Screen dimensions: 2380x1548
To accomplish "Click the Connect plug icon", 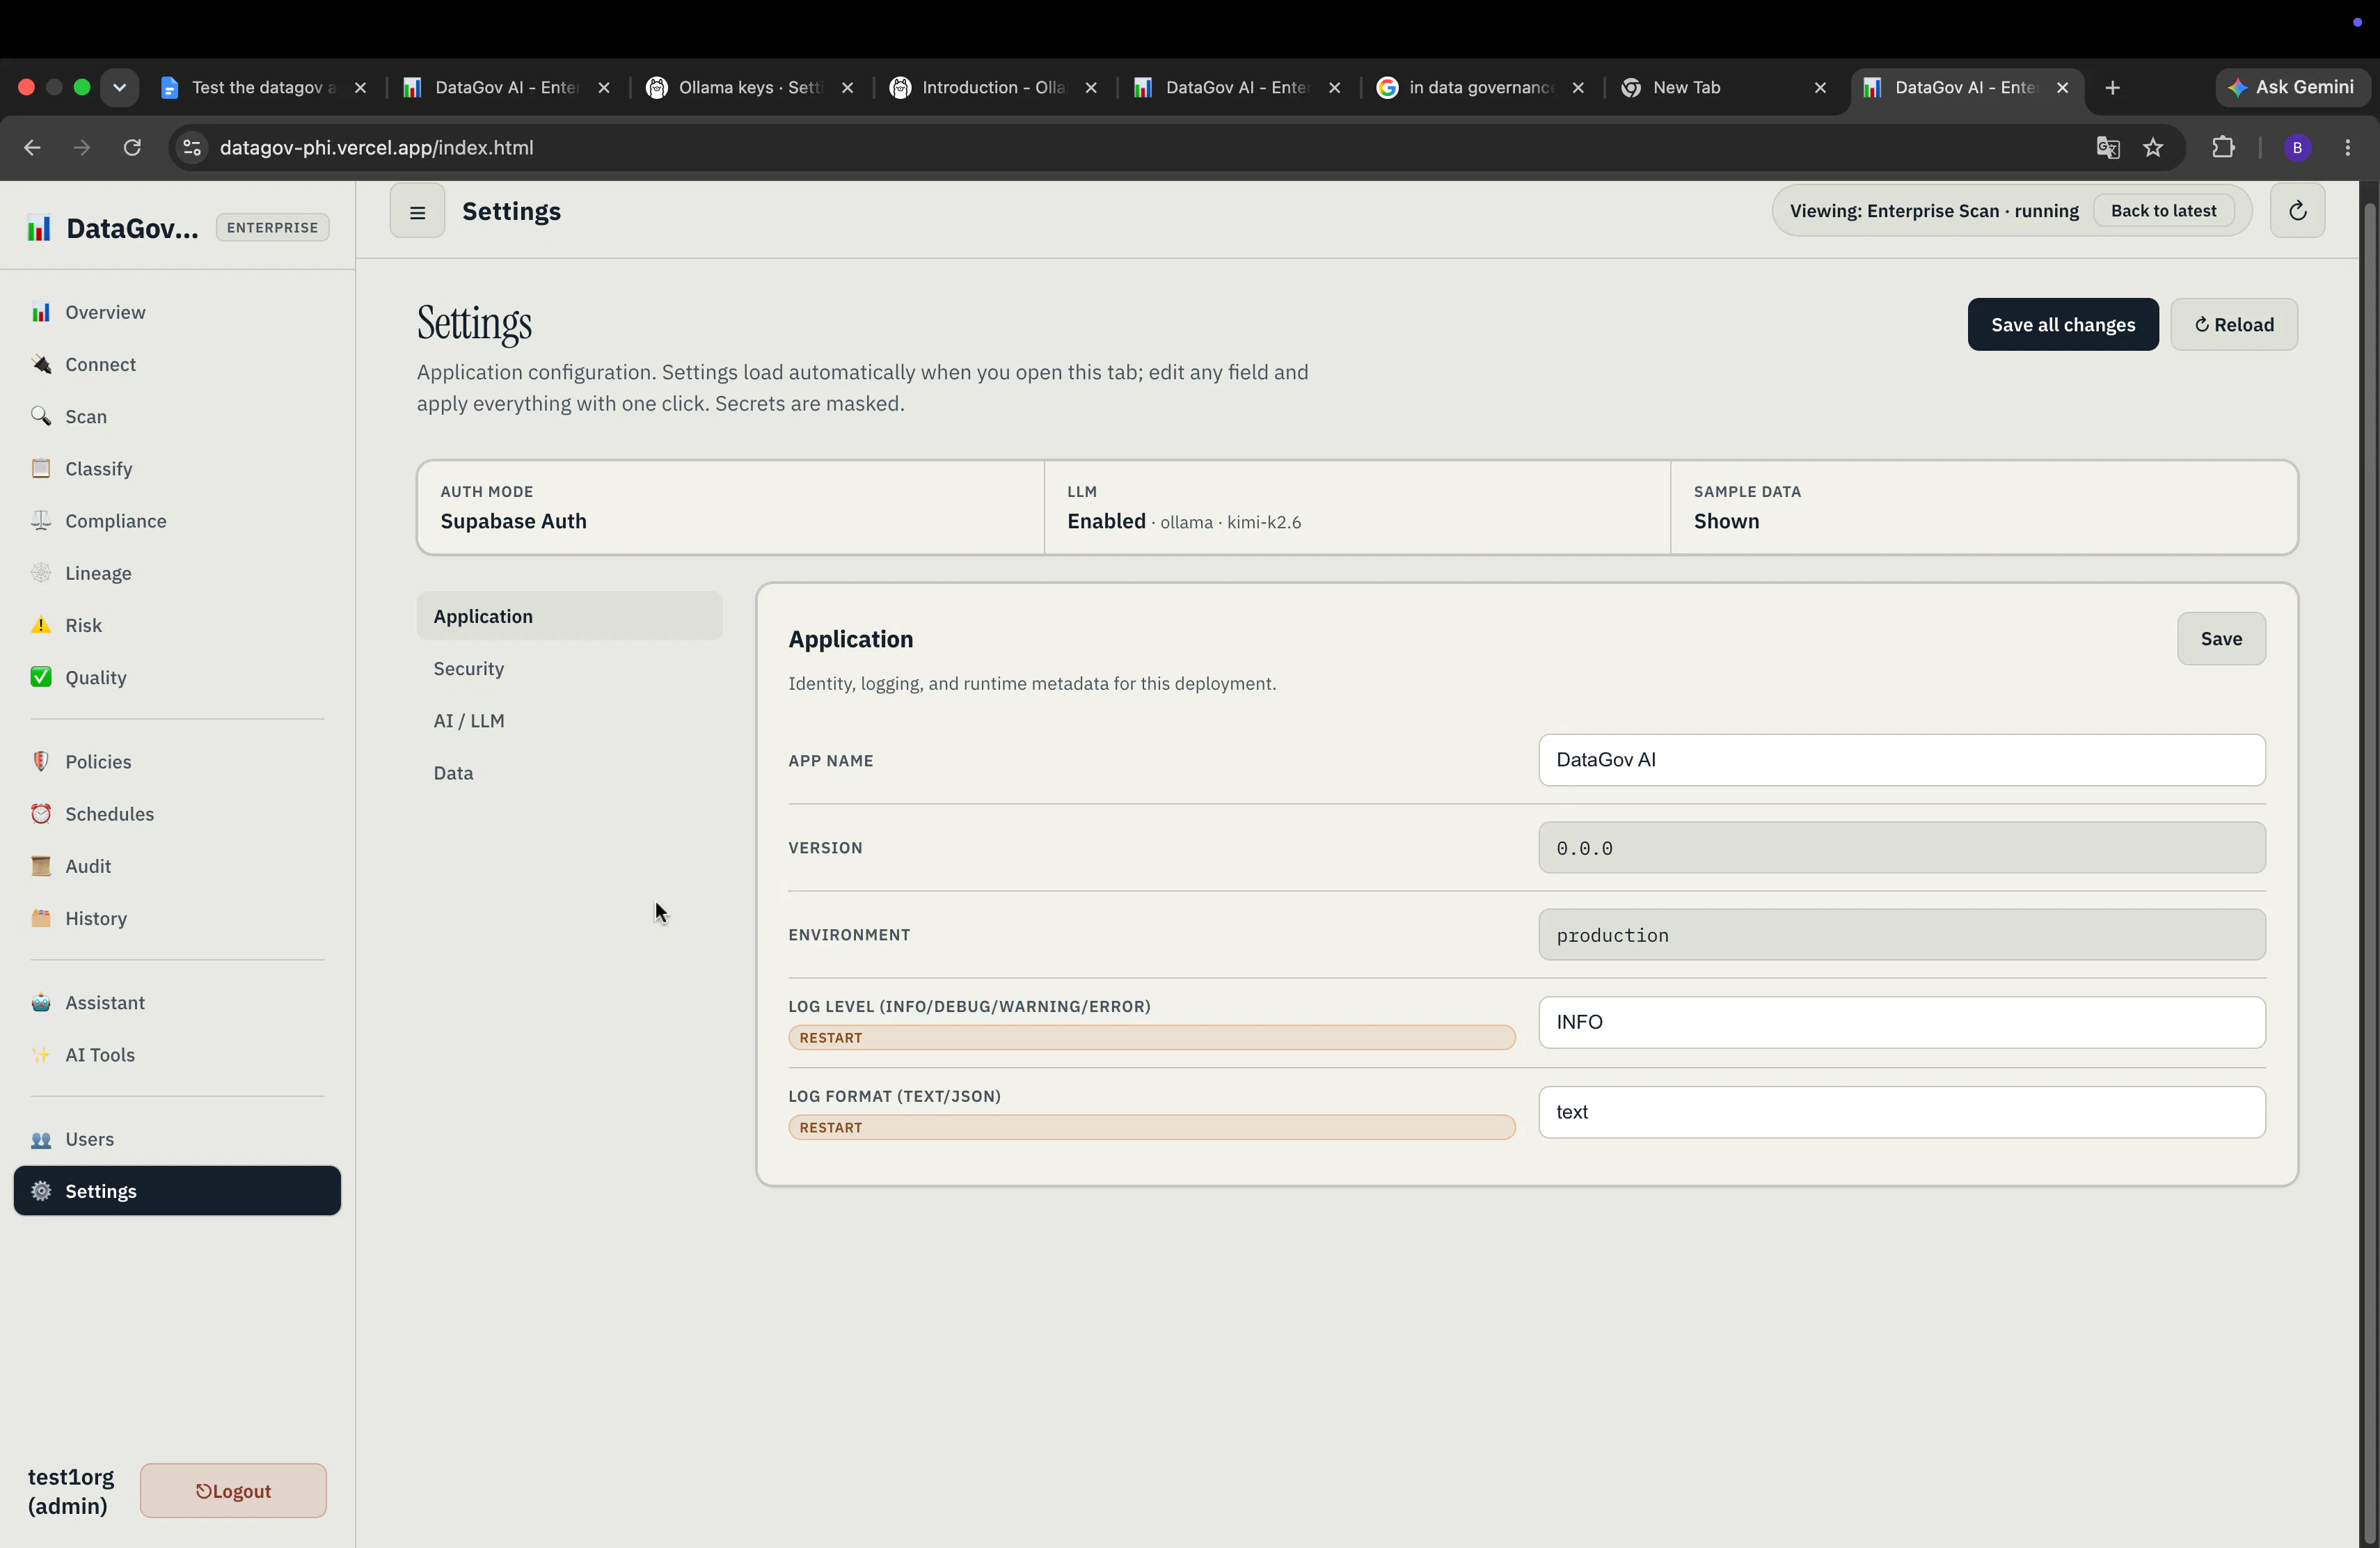I will tap(41, 364).
